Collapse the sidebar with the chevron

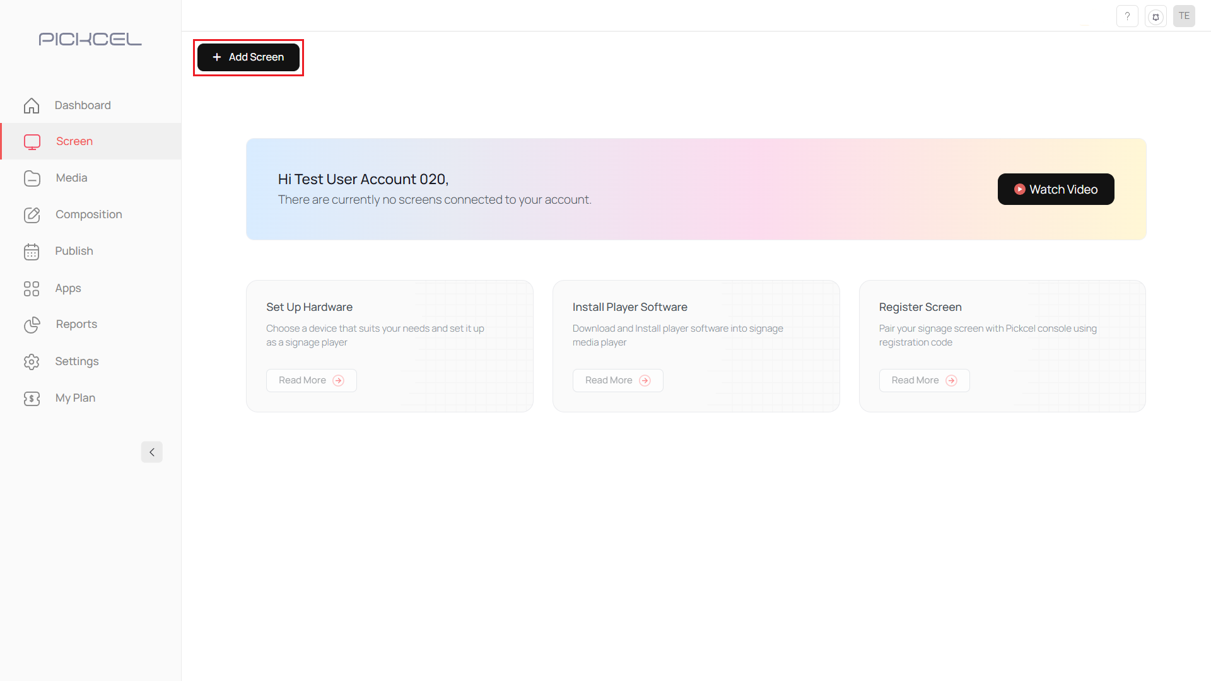151,452
